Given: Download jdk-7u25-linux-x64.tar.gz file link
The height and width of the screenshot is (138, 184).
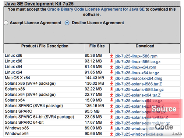Looking at the screenshot, I should click(137, 73).
